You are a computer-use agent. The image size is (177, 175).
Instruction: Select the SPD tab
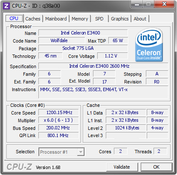(x=99, y=19)
